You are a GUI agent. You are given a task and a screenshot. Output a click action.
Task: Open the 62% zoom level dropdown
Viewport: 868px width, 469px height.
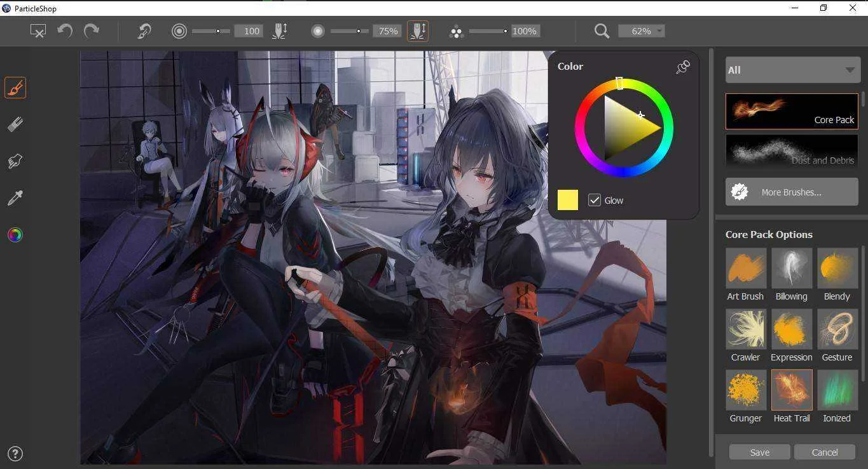click(641, 31)
